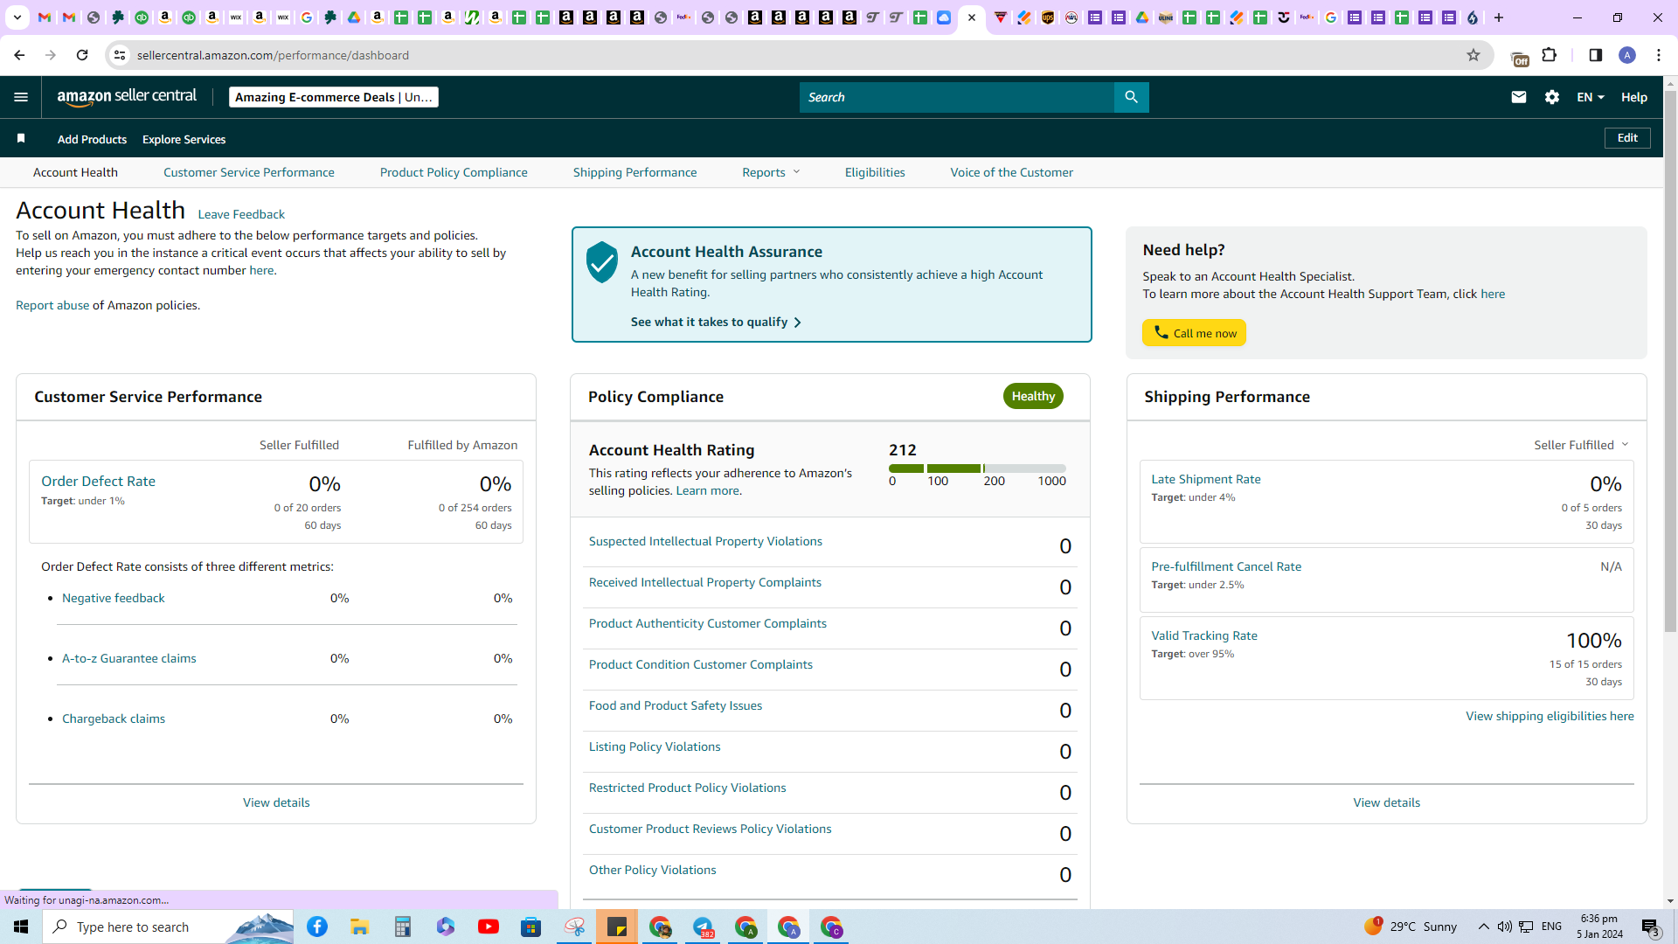Open the Chrome profile avatar

point(1627,55)
